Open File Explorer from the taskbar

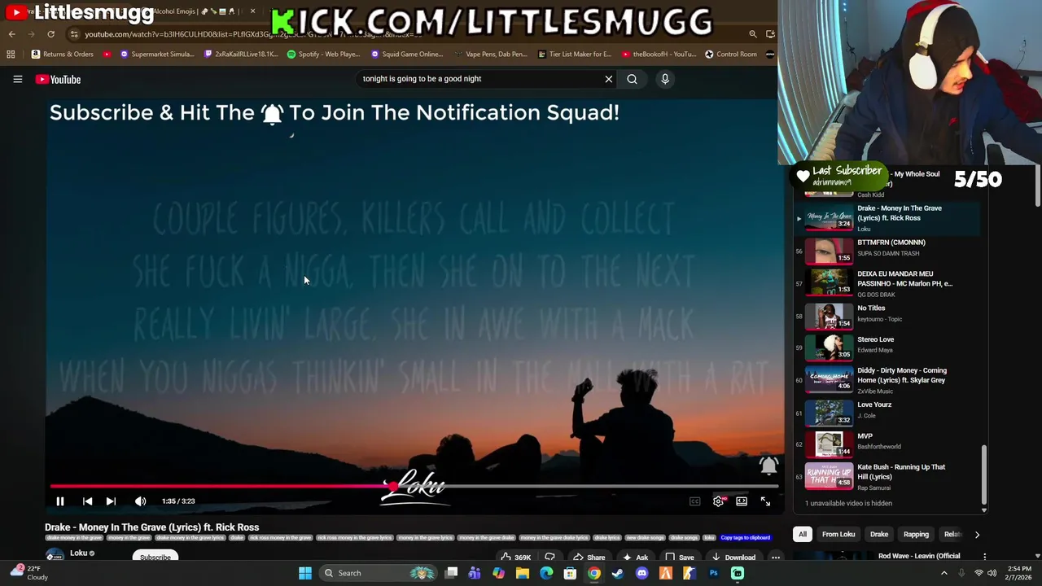[523, 573]
